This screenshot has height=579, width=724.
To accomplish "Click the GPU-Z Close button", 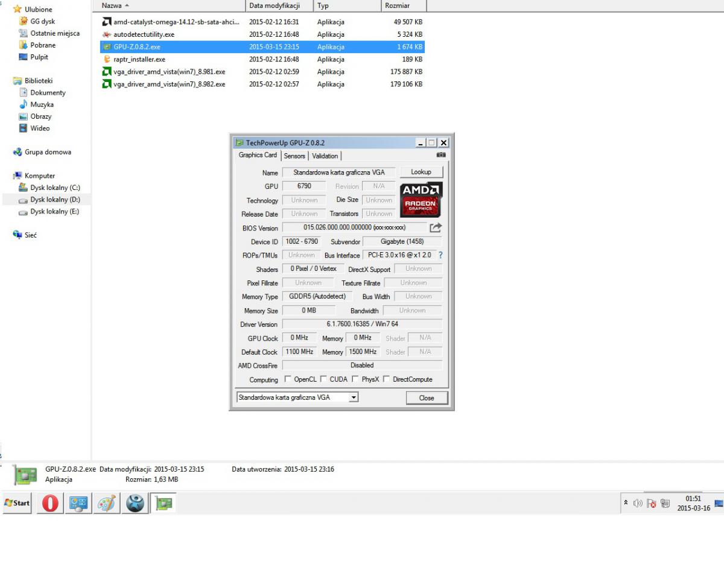I will pos(427,398).
